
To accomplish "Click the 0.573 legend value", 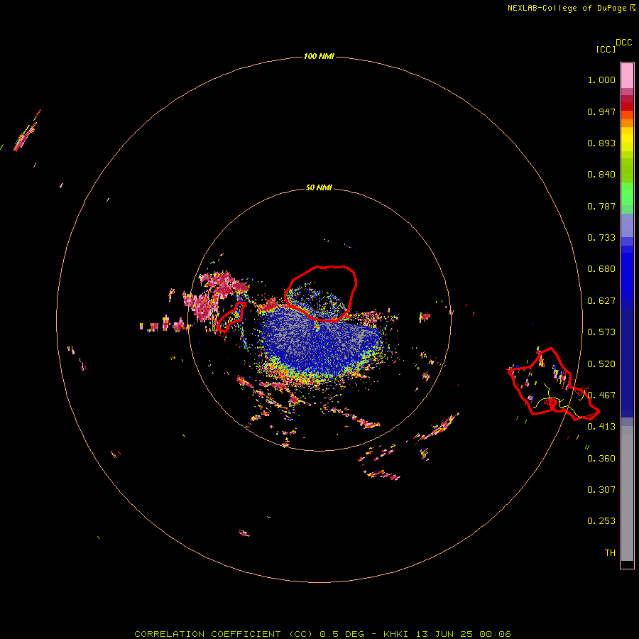I will [601, 332].
